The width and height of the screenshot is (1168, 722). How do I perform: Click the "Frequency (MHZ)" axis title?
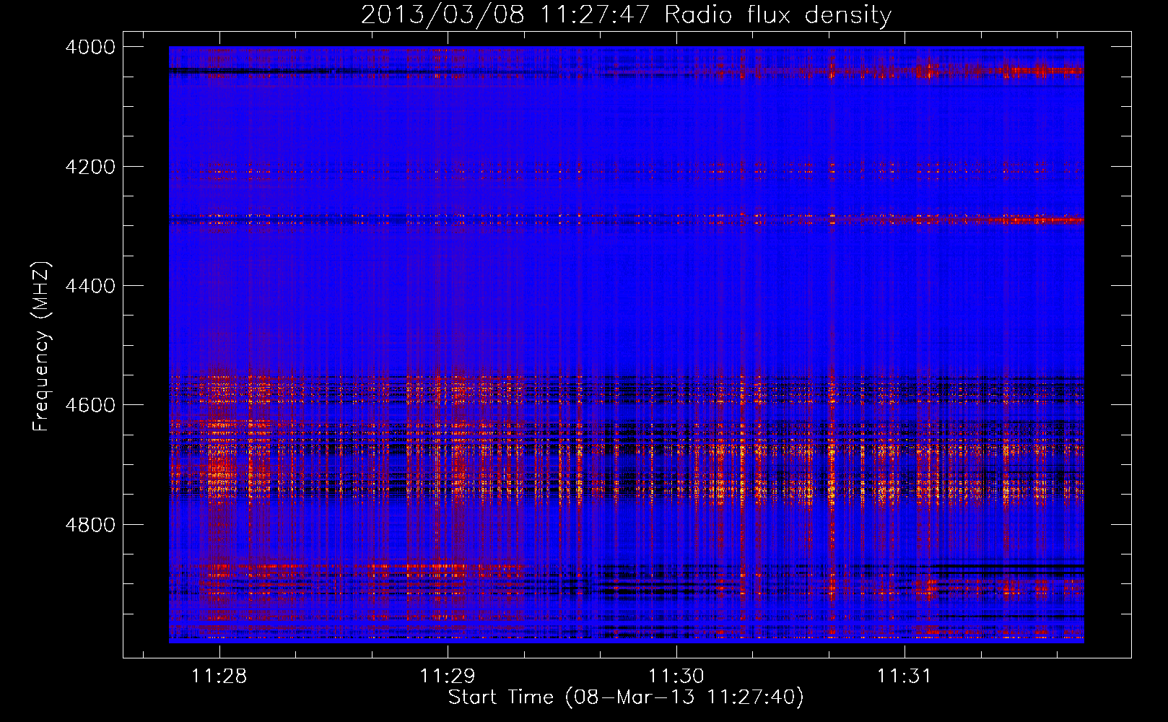pos(41,347)
